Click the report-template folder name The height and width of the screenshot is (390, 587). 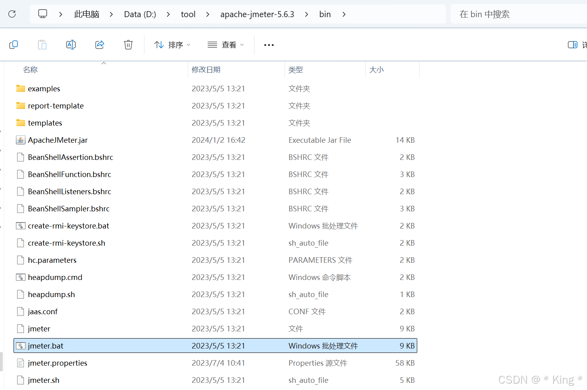(x=56, y=106)
